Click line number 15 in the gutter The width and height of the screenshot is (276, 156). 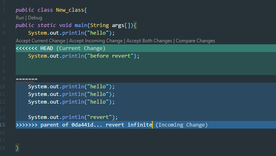(3, 125)
